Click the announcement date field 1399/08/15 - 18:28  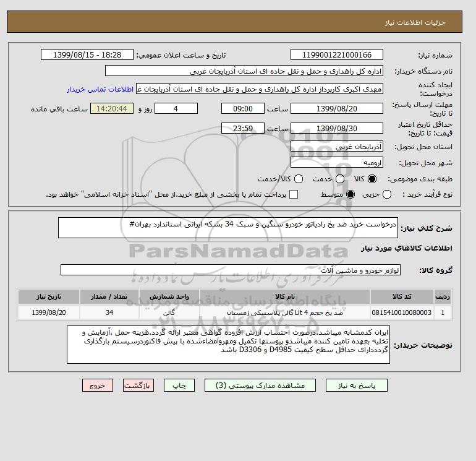[x=87, y=54]
